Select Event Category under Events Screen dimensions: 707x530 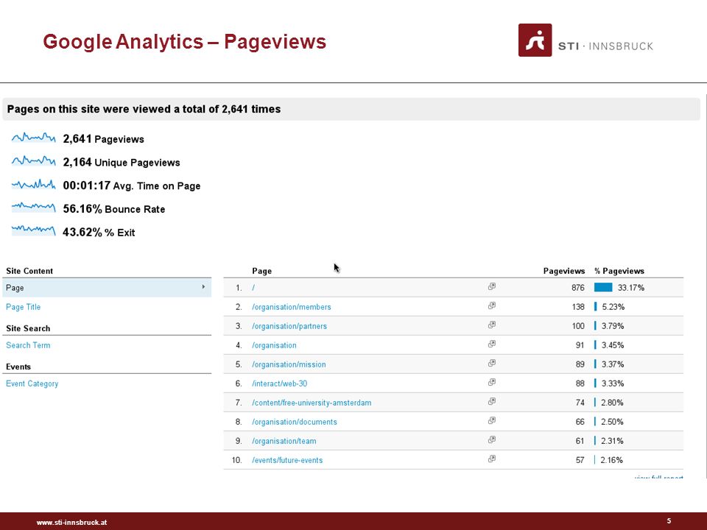point(32,384)
